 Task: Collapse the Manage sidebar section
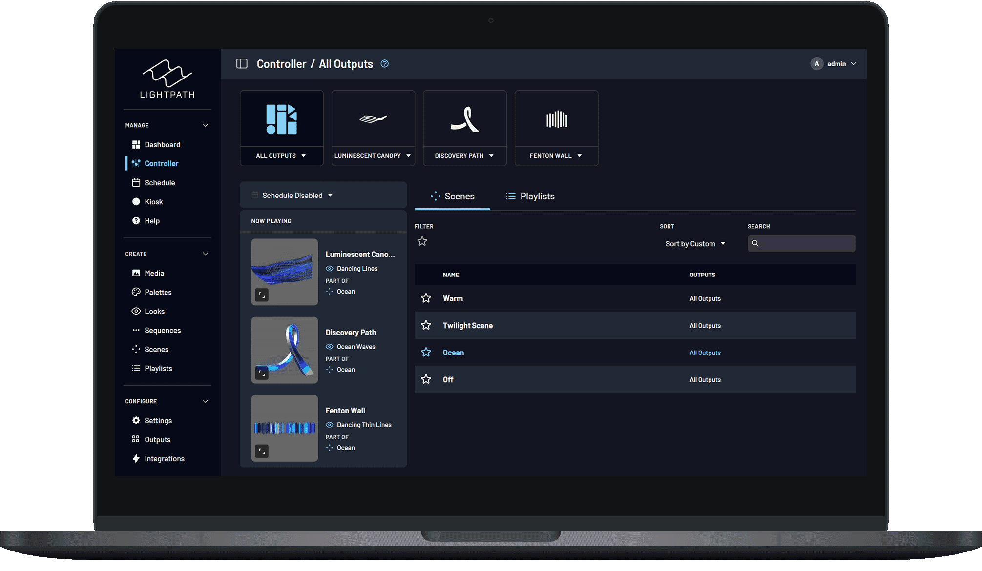206,125
